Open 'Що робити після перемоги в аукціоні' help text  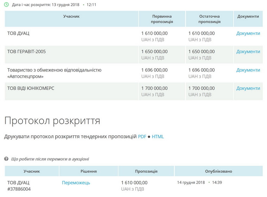(50, 159)
